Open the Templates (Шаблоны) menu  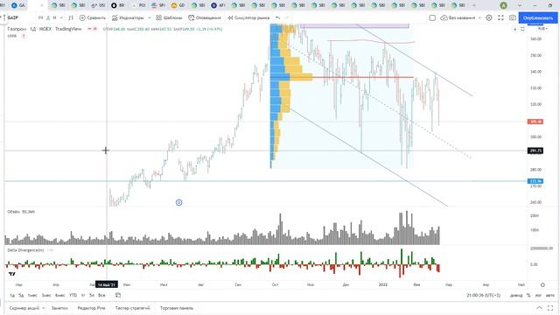point(169,17)
